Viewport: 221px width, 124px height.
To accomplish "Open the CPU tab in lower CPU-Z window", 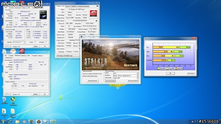I will coord(6,56).
